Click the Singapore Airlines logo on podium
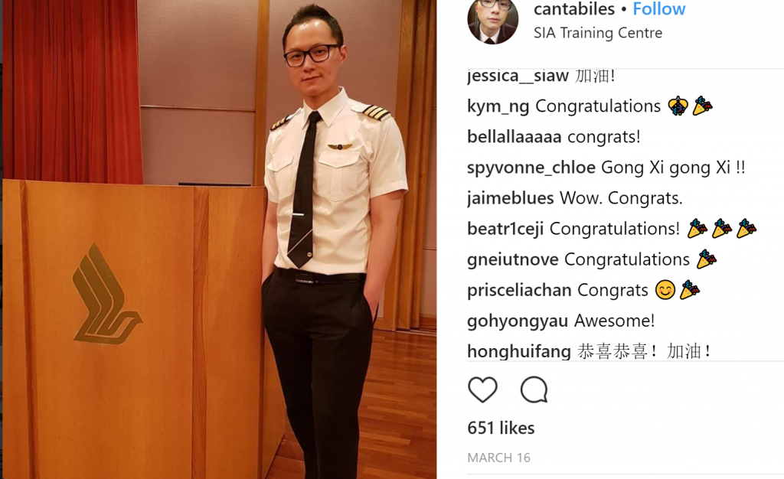The width and height of the screenshot is (784, 479). pos(106,294)
